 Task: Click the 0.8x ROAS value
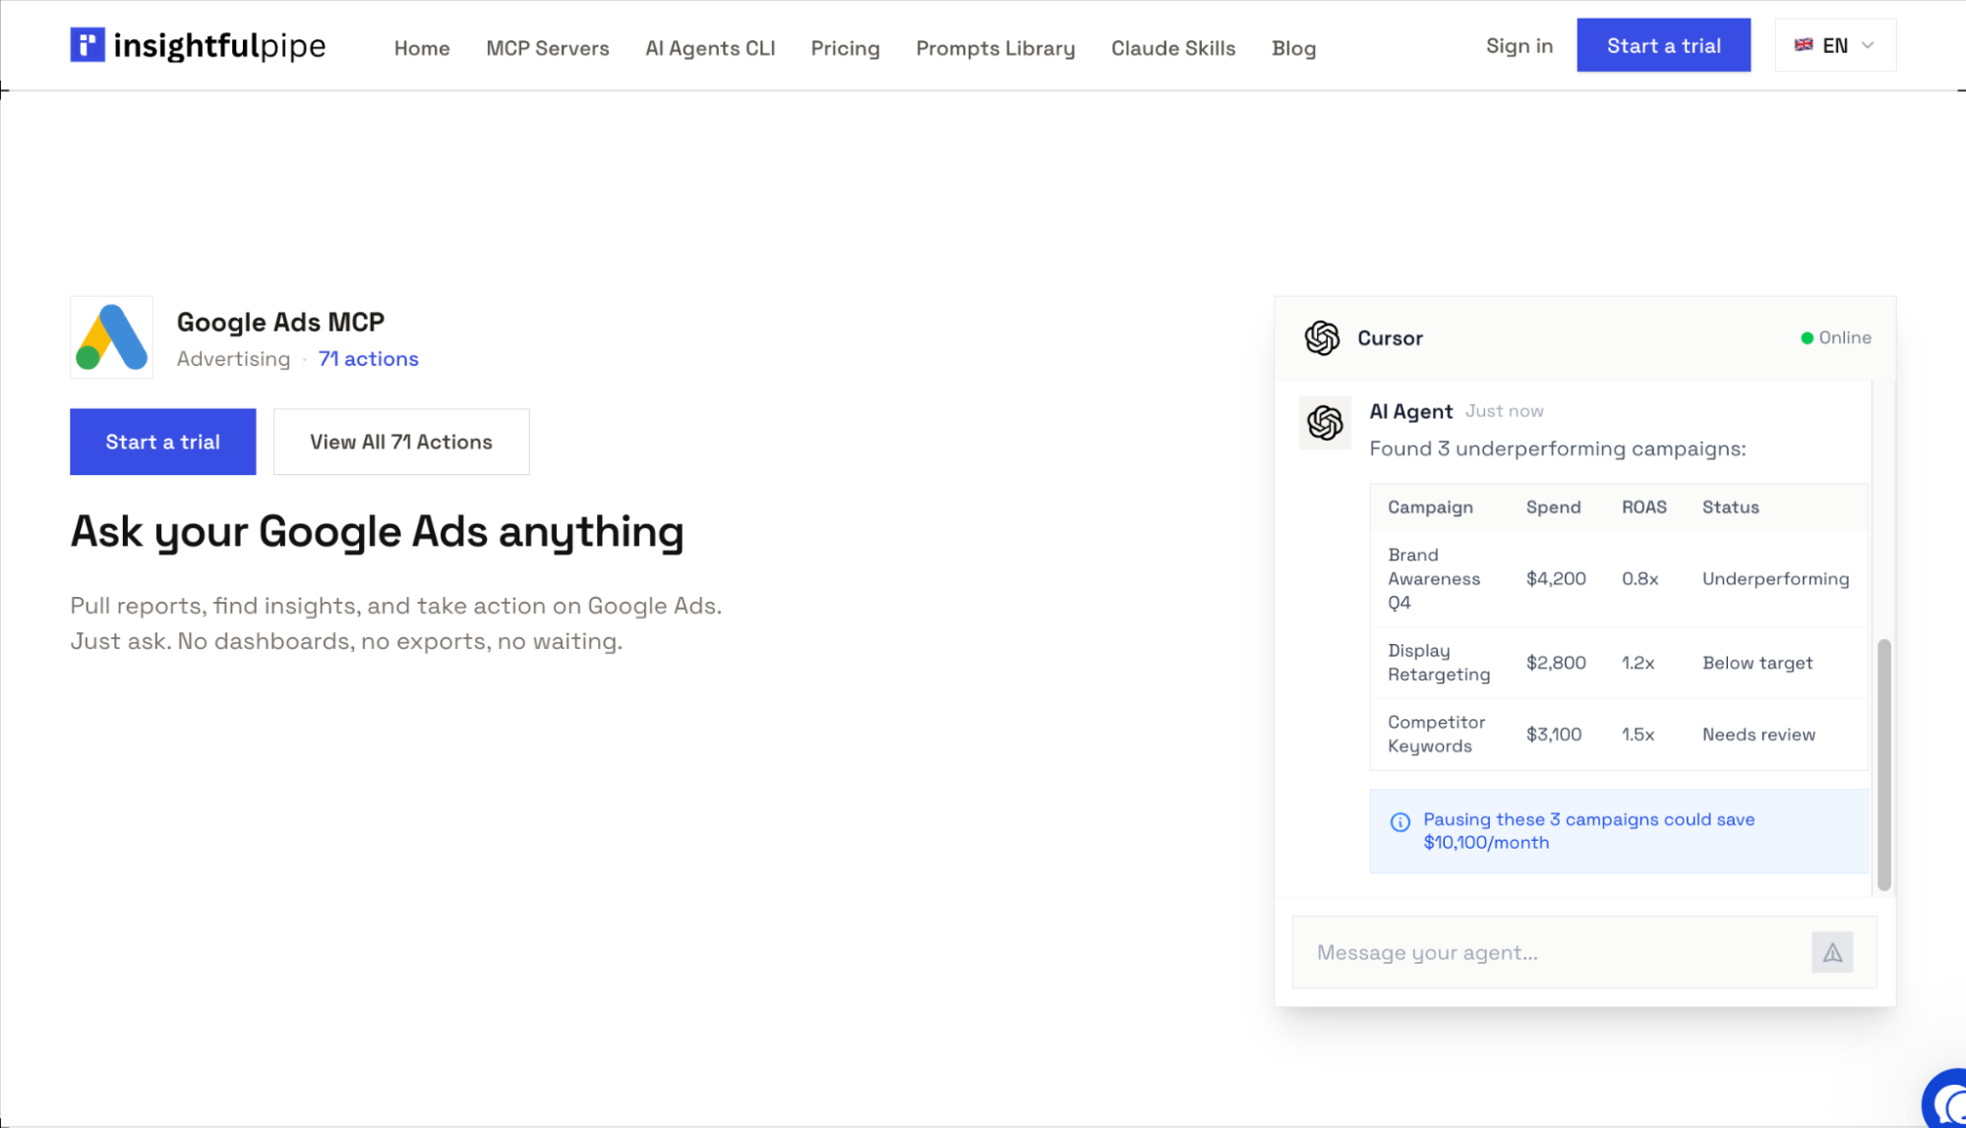(x=1639, y=579)
